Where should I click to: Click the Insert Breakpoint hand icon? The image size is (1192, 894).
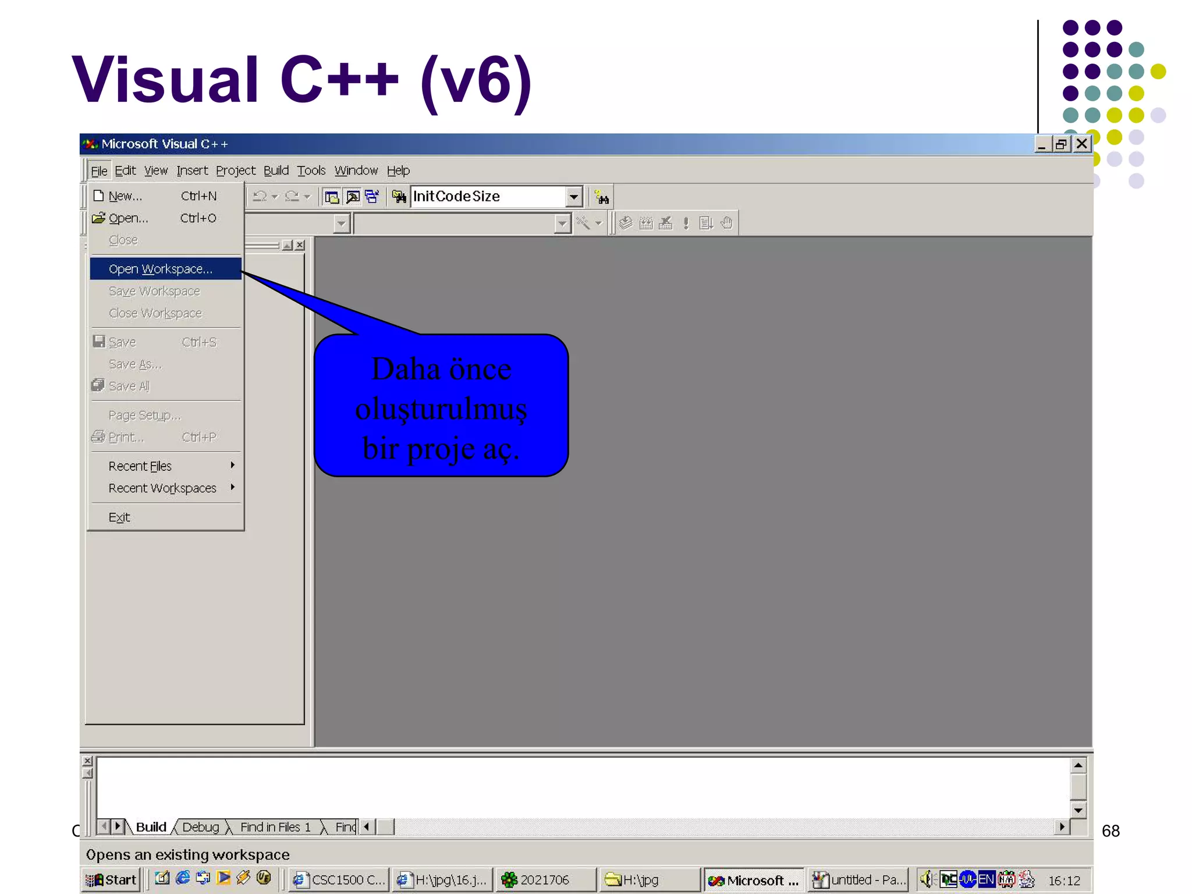click(726, 223)
